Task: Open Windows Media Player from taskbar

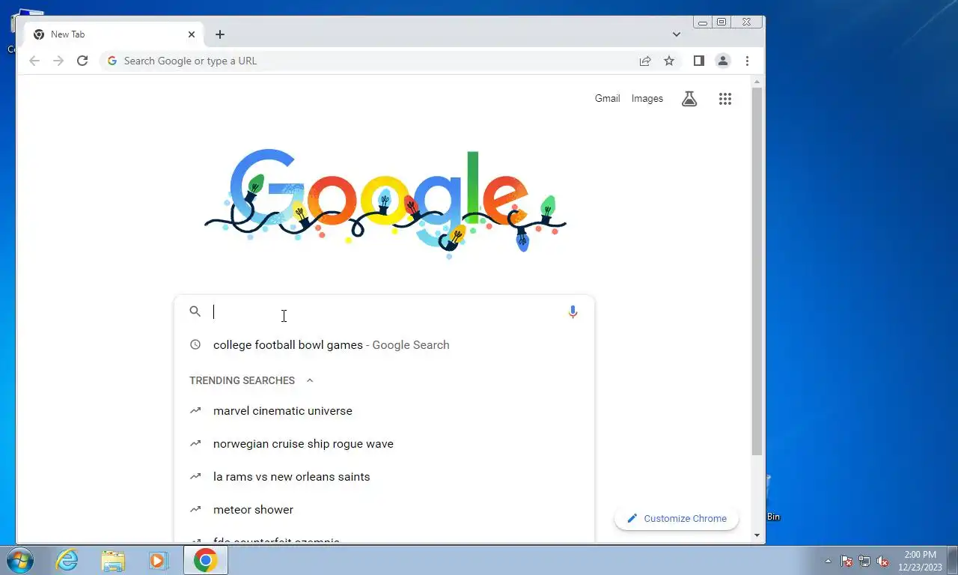Action: (x=158, y=560)
